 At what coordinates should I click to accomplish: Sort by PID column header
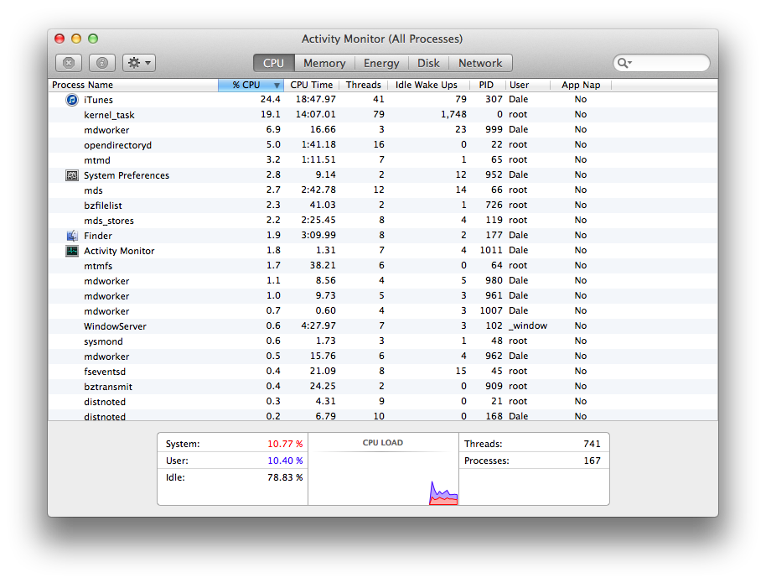pyautogui.click(x=486, y=85)
